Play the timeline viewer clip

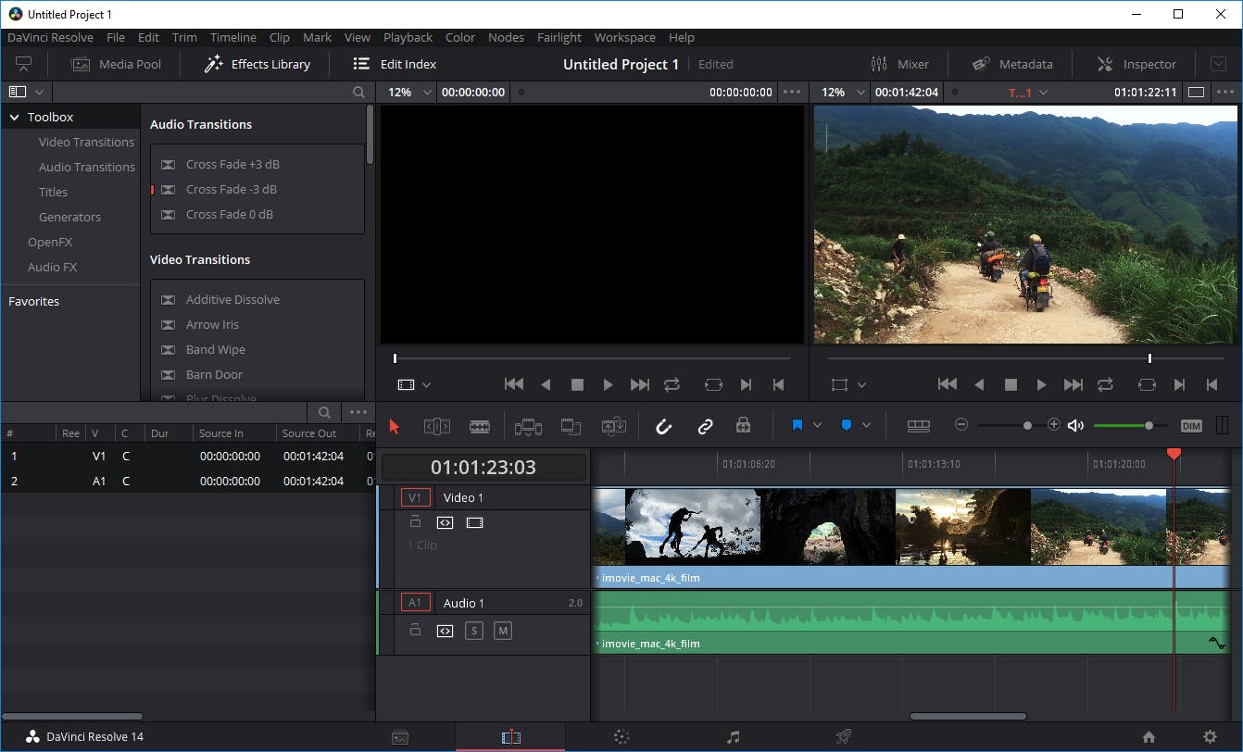[1041, 384]
